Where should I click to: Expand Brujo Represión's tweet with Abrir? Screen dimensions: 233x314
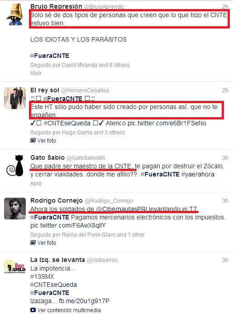36,73
